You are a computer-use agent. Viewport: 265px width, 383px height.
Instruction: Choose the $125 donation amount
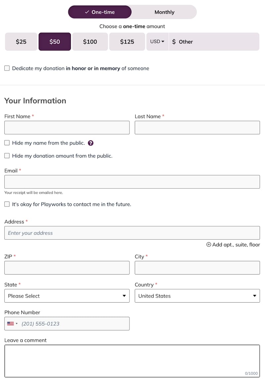[127, 42]
